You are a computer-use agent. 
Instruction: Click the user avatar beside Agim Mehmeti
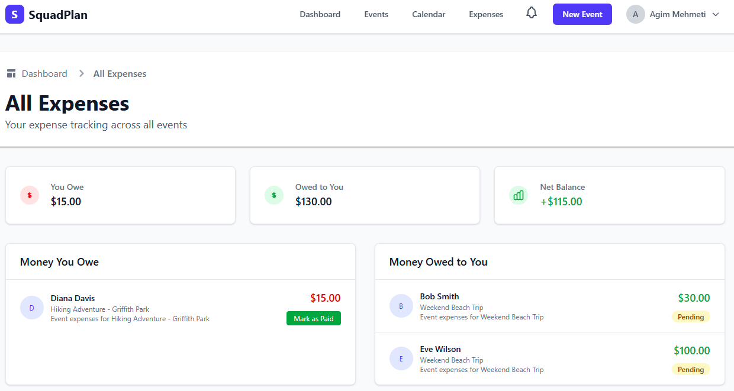(635, 14)
